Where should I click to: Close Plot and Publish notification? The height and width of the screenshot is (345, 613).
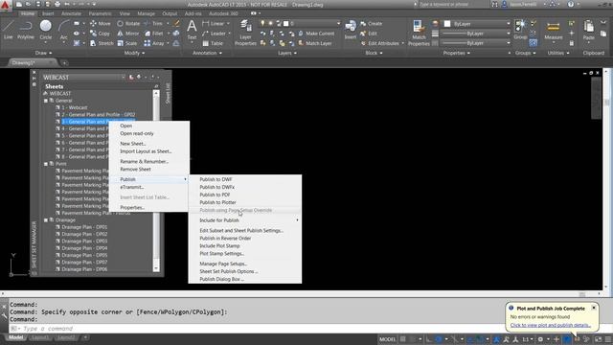[594, 308]
